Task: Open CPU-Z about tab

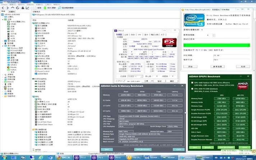Action: [x=163, y=35]
